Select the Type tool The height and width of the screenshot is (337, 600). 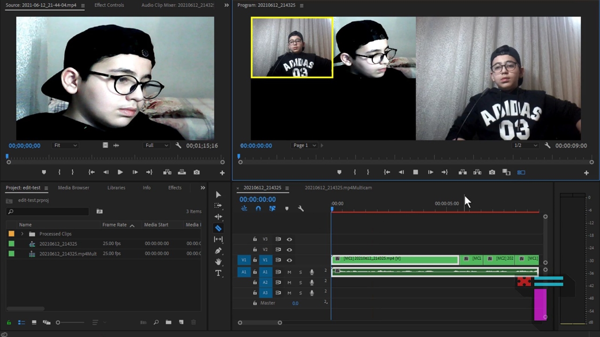[218, 273]
